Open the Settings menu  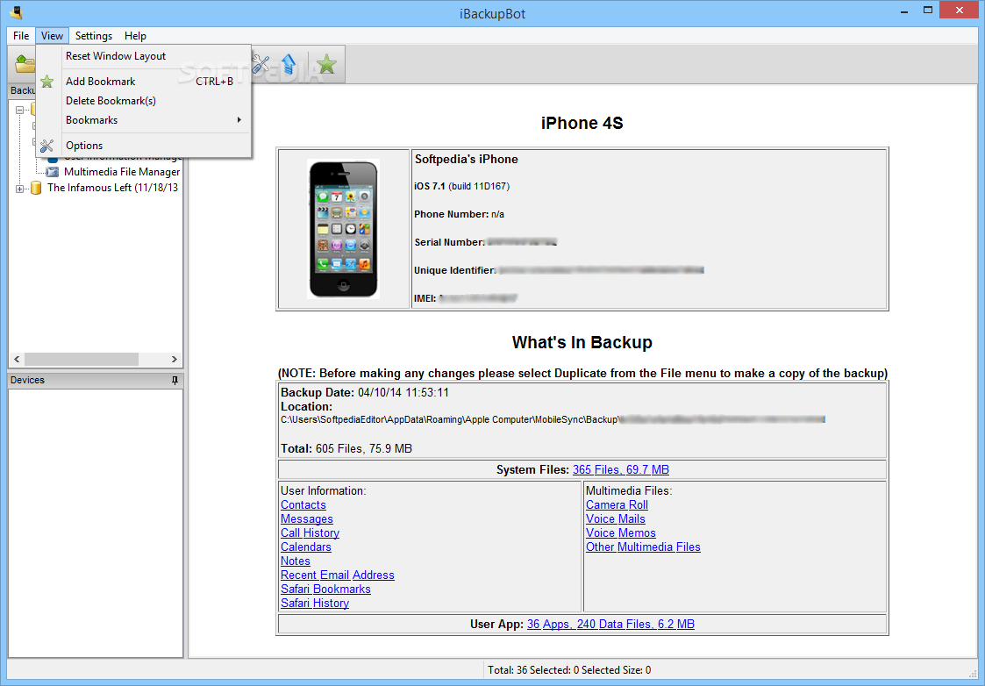tap(94, 36)
